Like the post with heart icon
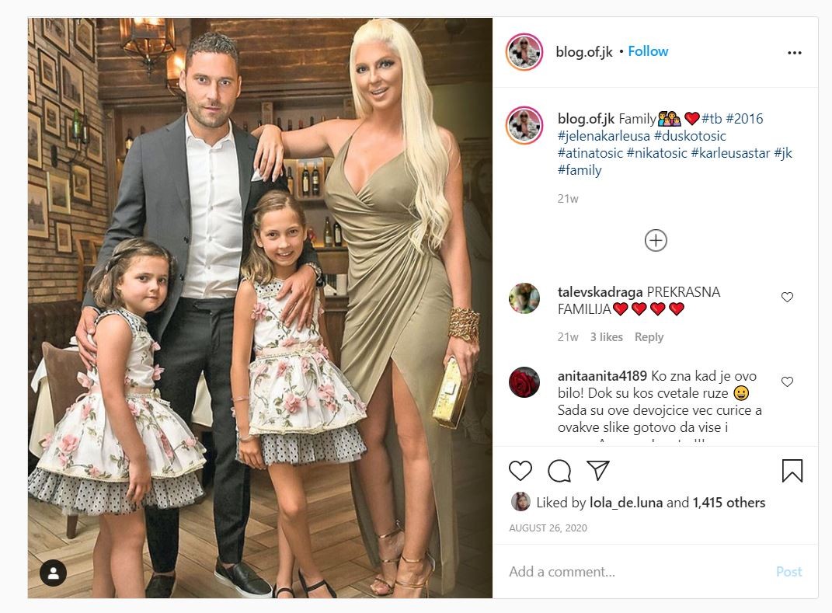 [x=520, y=471]
